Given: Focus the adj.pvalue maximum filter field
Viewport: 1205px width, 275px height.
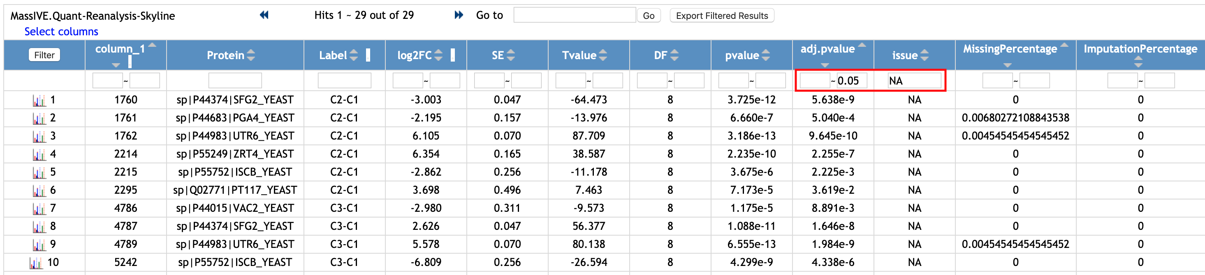Looking at the screenshot, I should click(851, 81).
